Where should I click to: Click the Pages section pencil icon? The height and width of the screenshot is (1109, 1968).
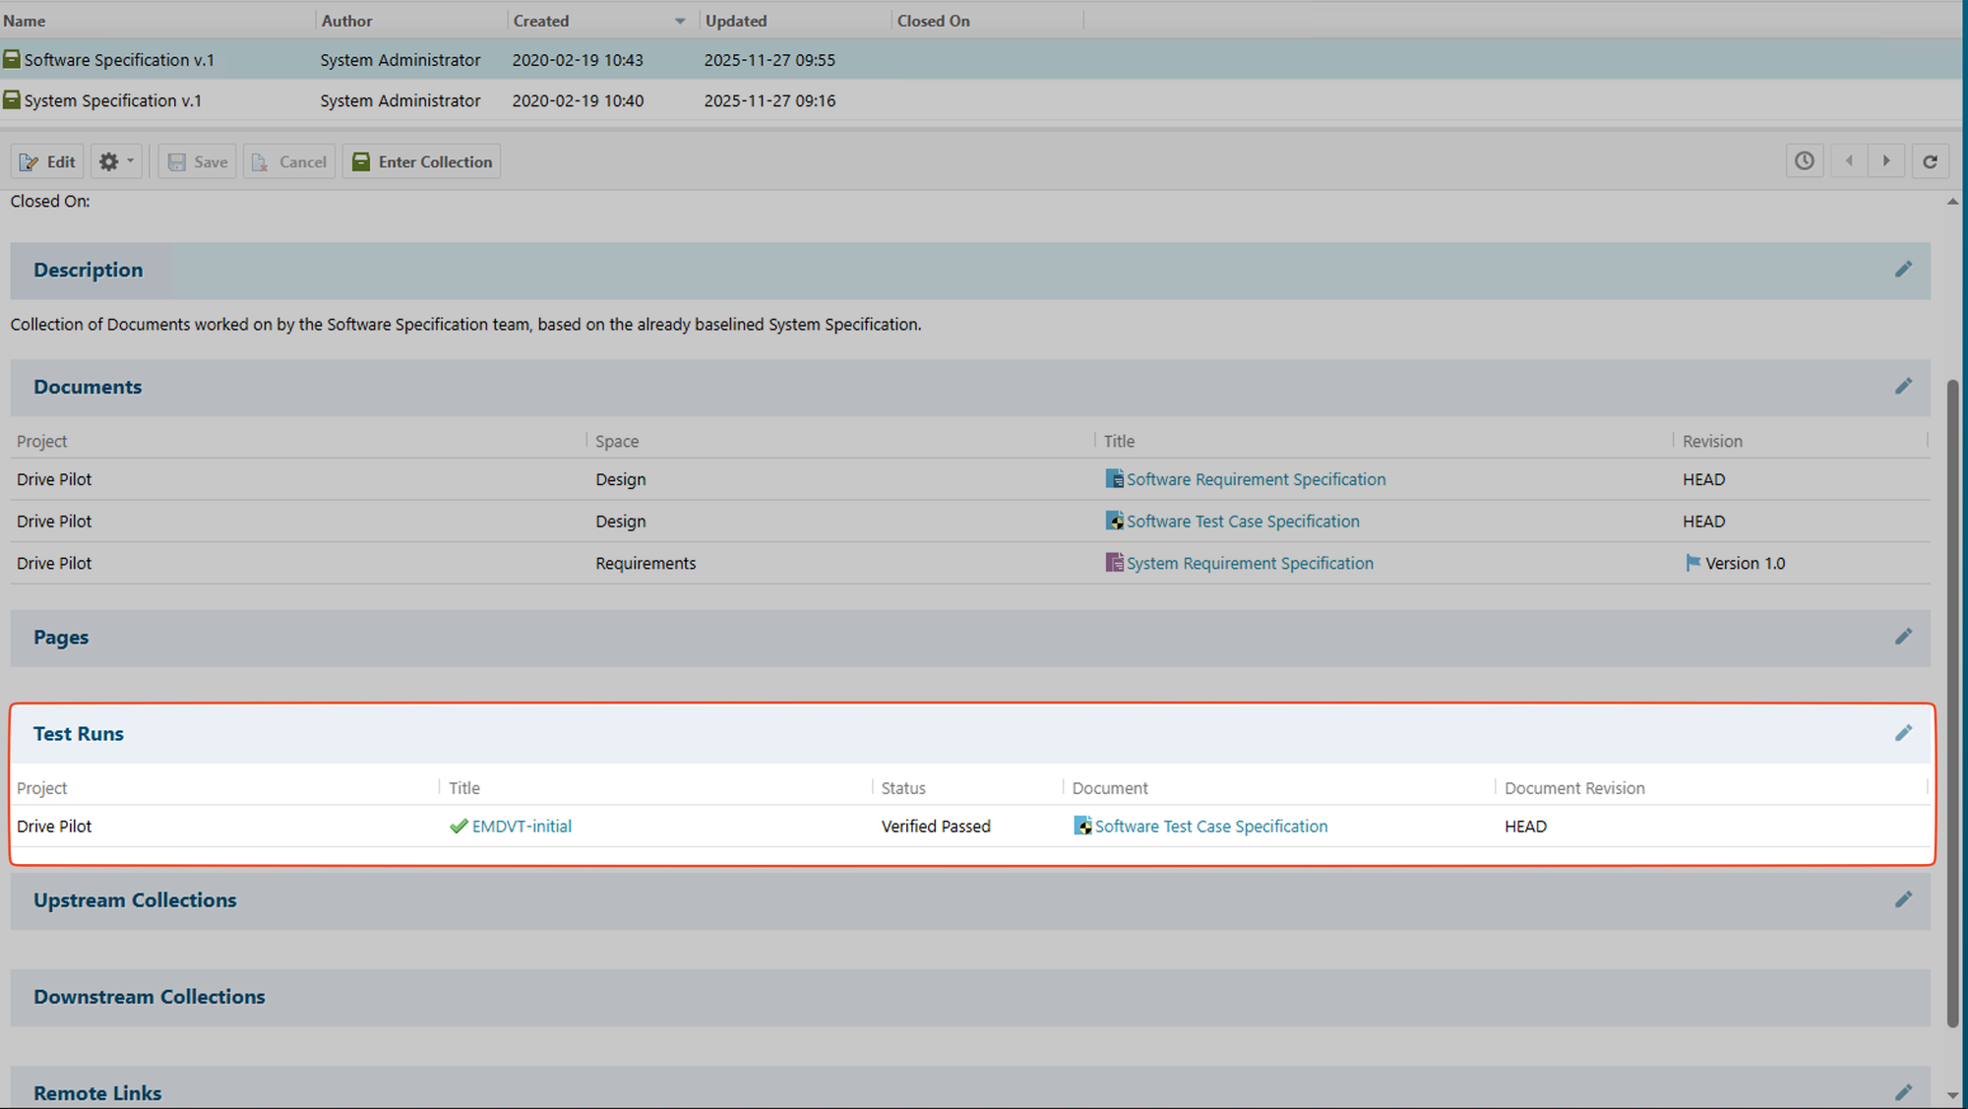click(x=1903, y=637)
